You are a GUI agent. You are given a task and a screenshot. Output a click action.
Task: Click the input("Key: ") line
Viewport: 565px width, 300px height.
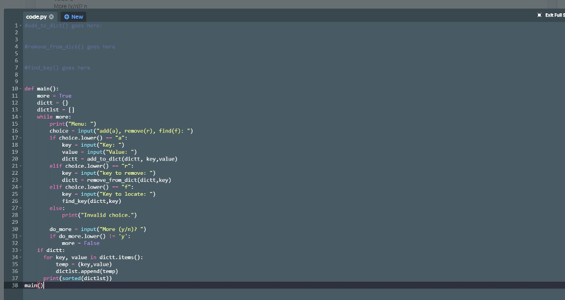(x=93, y=145)
